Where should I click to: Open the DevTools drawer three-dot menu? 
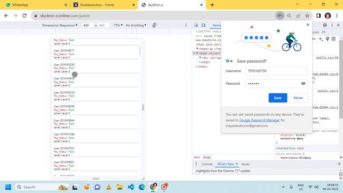tap(196, 164)
